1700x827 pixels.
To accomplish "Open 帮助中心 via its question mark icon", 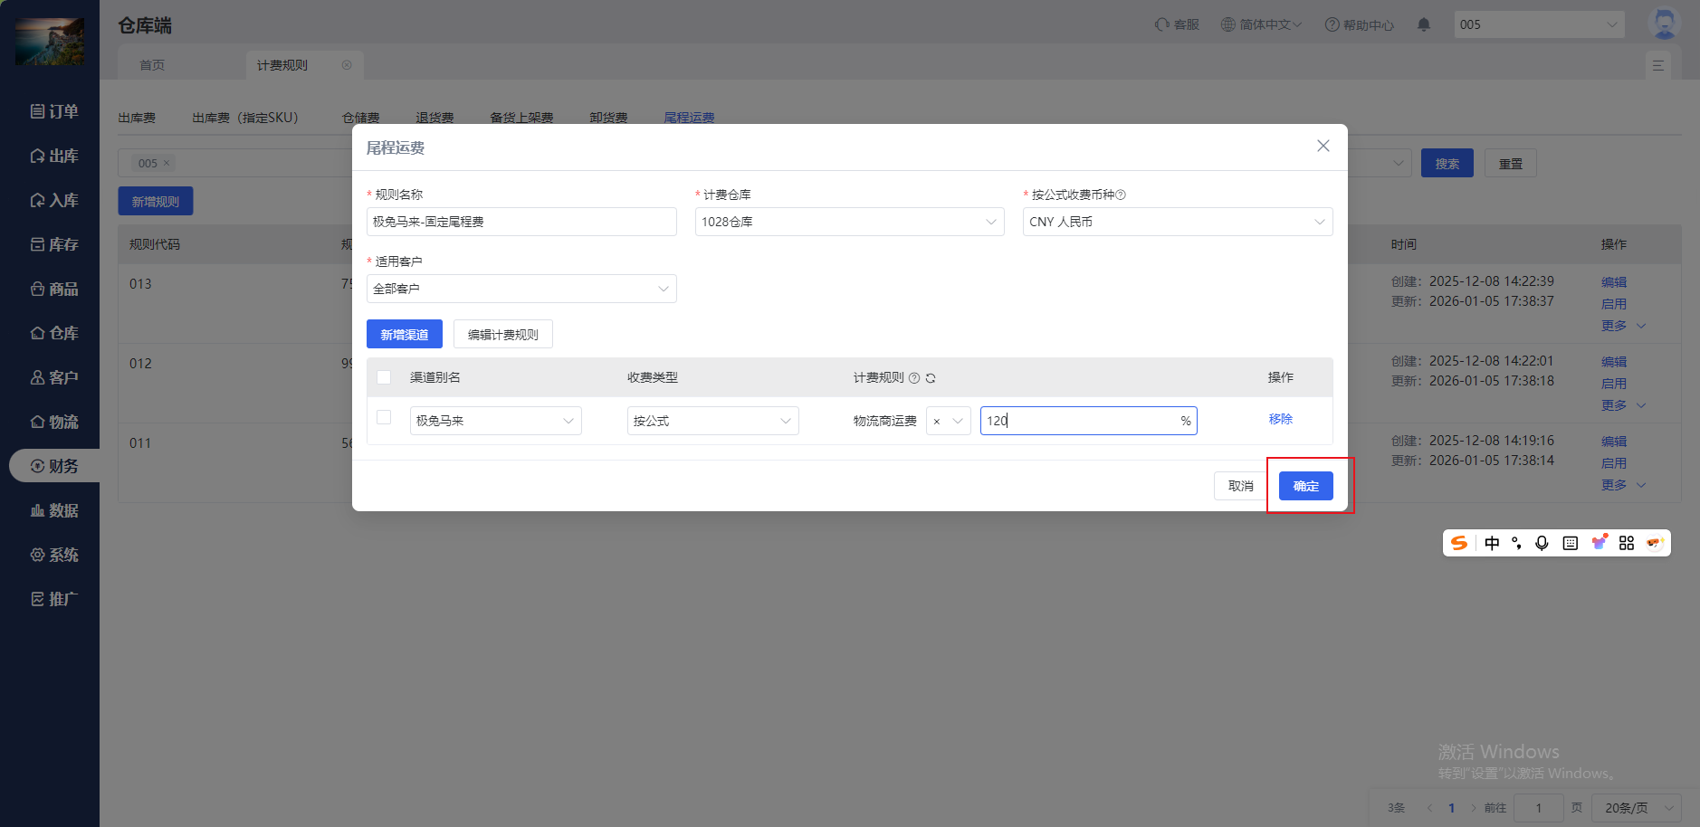I will (1332, 24).
